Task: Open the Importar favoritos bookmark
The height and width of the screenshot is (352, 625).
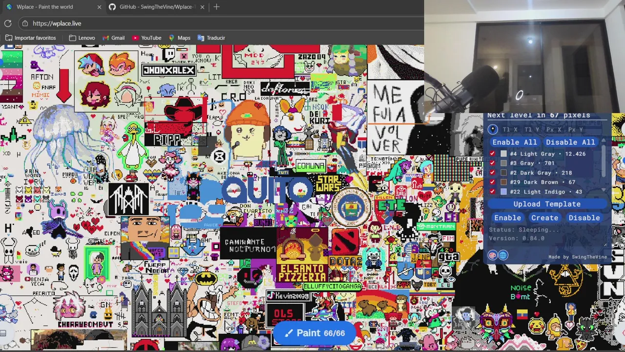Action: [30, 38]
